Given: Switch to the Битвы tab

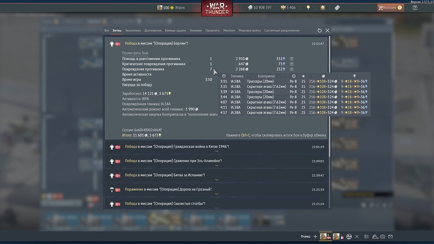Looking at the screenshot, I should click(117, 30).
